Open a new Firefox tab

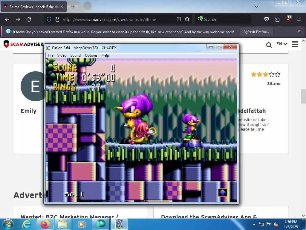pos(73,7)
